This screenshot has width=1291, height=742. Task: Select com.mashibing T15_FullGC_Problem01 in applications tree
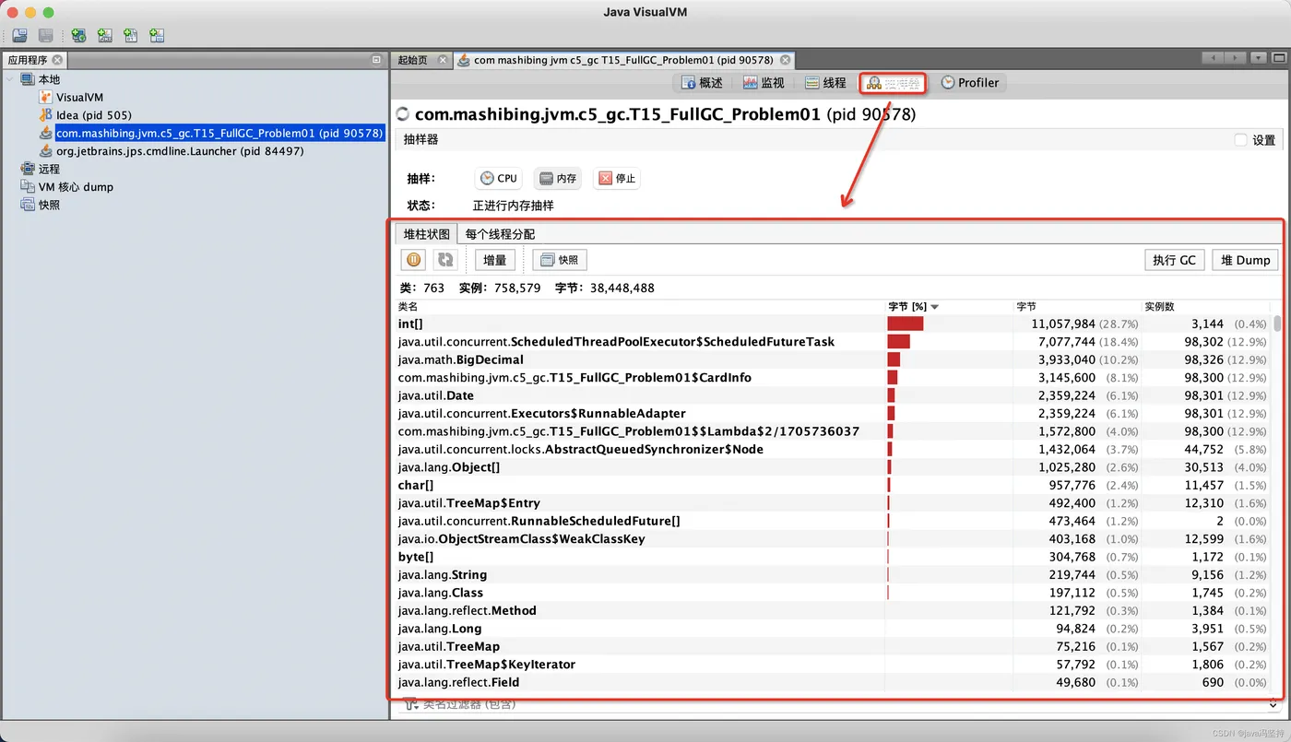219,133
